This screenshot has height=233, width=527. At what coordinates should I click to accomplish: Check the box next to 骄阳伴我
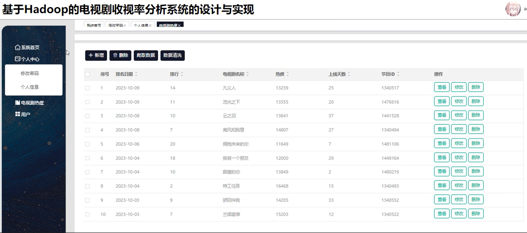87,200
